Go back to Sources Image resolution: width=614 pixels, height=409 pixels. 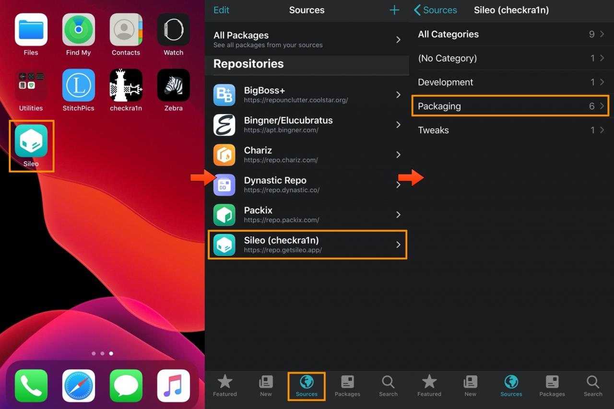tap(435, 10)
